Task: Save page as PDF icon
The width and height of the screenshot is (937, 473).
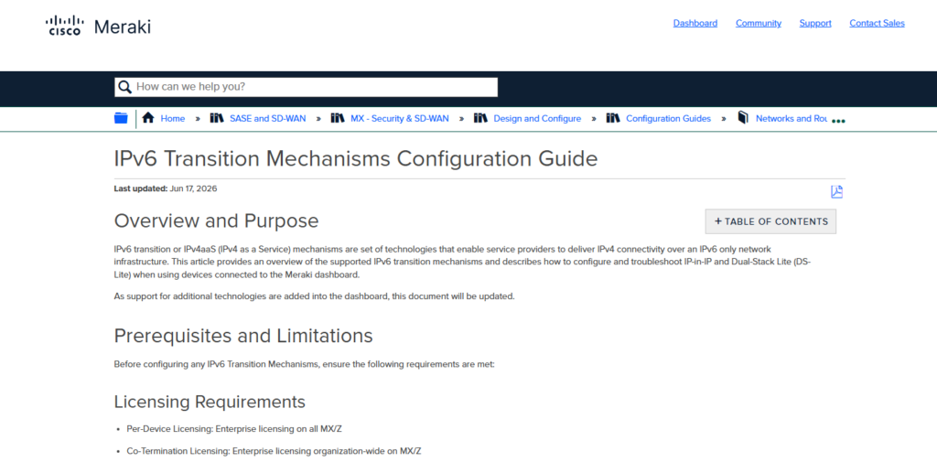Action: click(836, 192)
